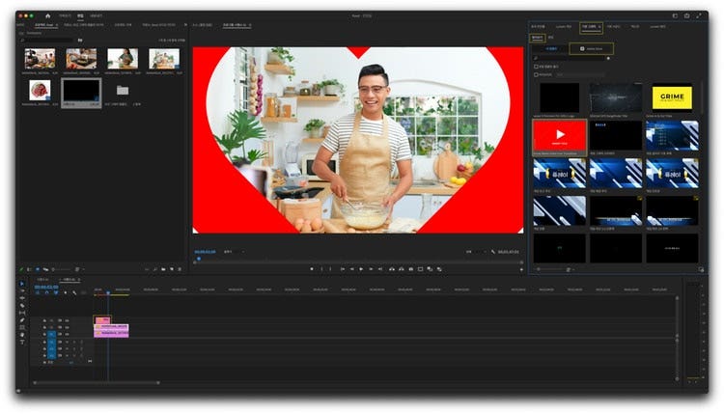Viewport: 724px width, 414px height.
Task: Click the Adobe Stock button in the graphics panel
Action: pyautogui.click(x=591, y=48)
